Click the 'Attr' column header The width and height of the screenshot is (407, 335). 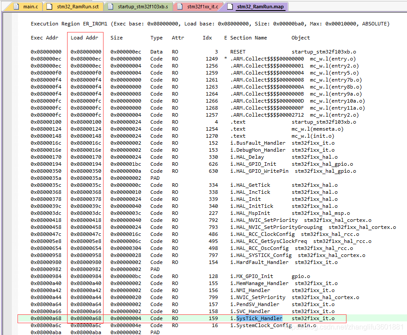[178, 38]
